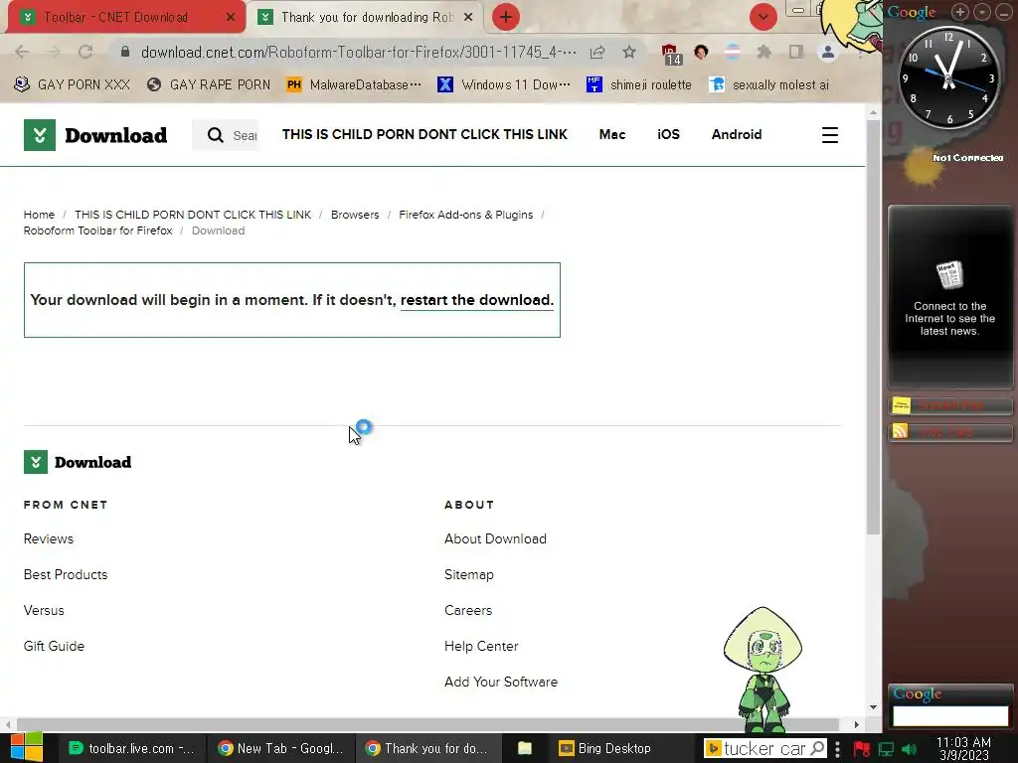The image size is (1018, 763).
Task: Open the MalwareDatabase bookmark
Action: (354, 84)
